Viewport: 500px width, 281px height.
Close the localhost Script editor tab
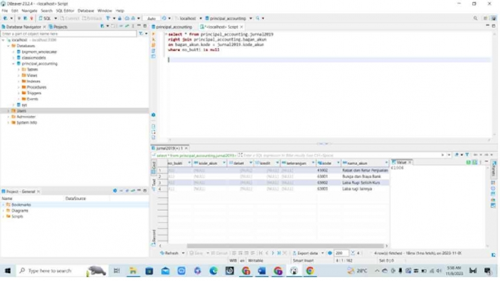242,27
